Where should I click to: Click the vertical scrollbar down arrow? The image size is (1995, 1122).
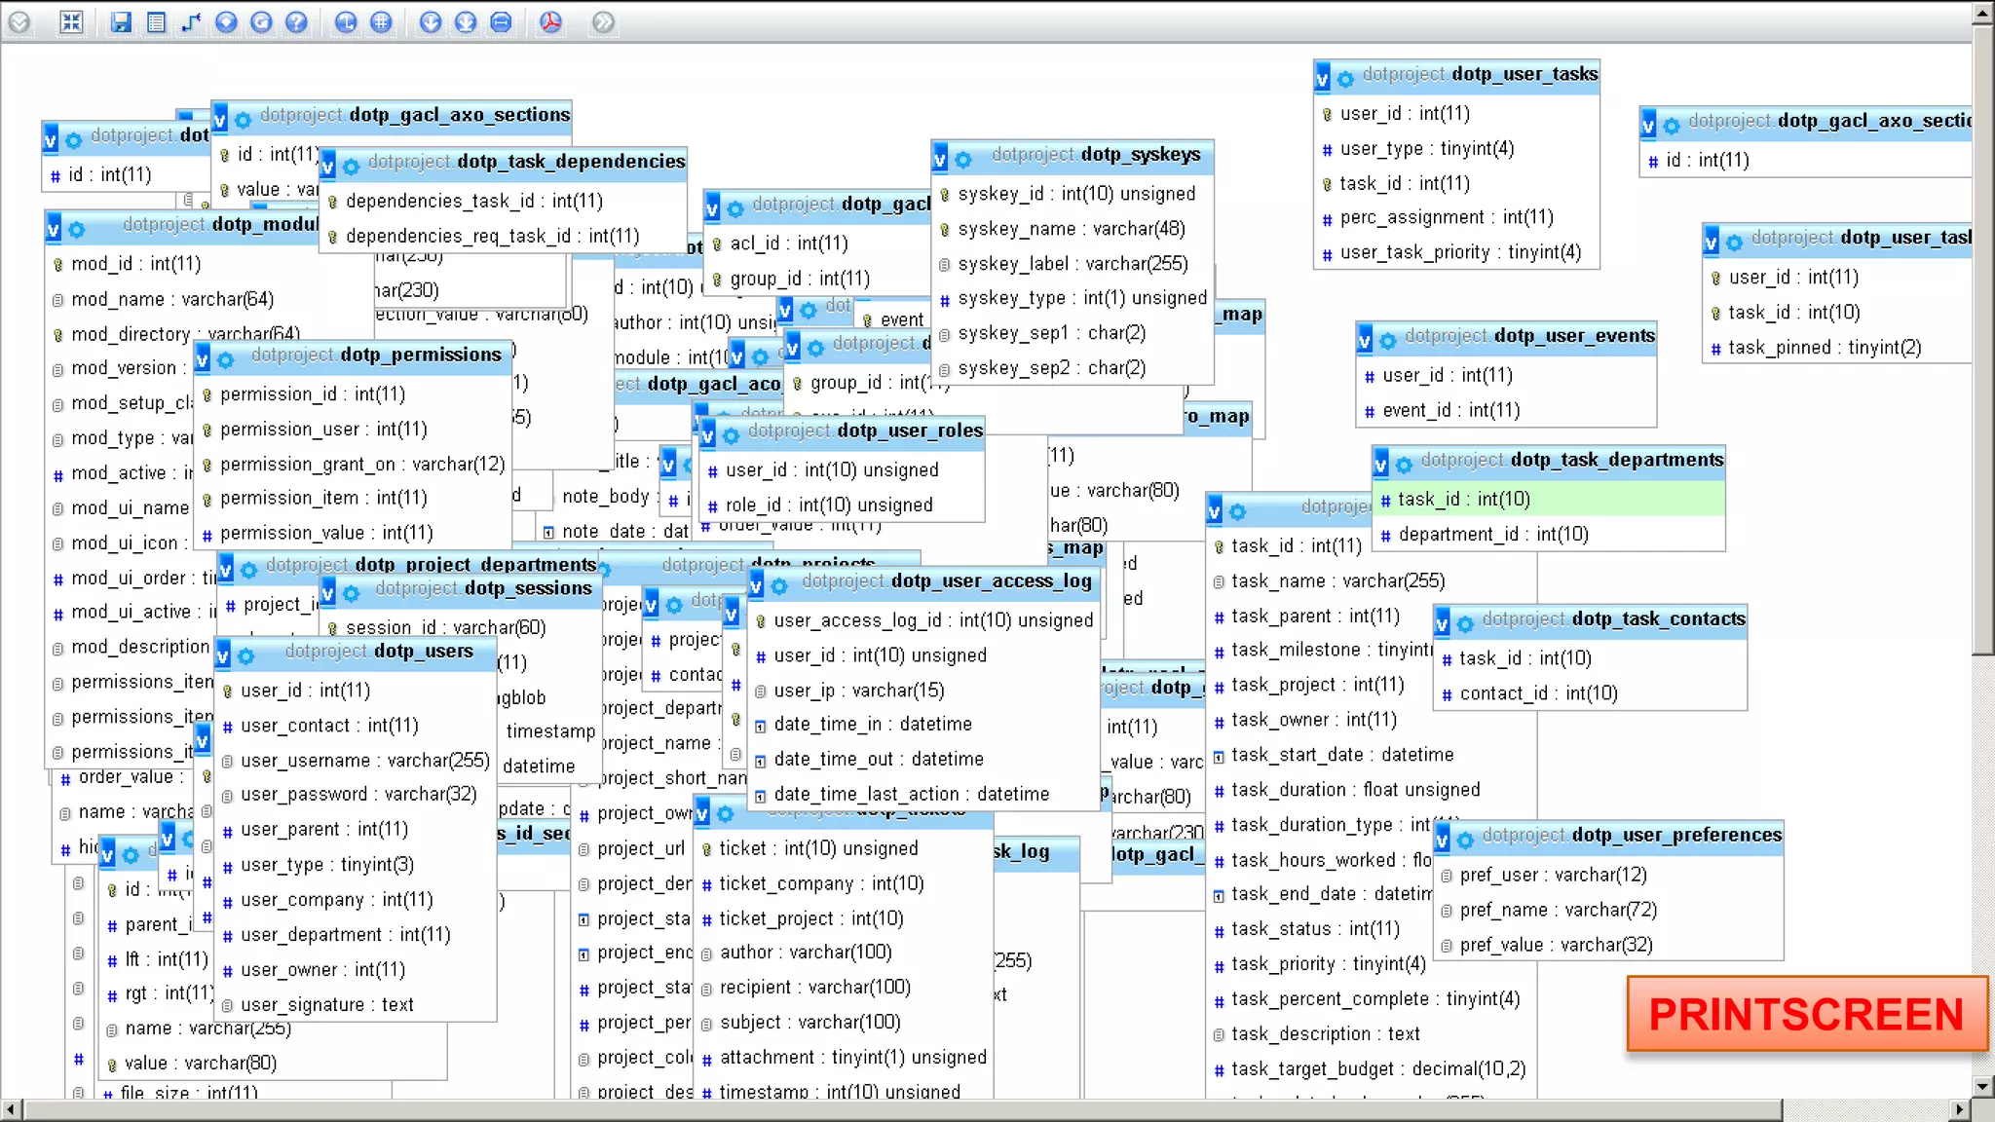[x=1982, y=1085]
